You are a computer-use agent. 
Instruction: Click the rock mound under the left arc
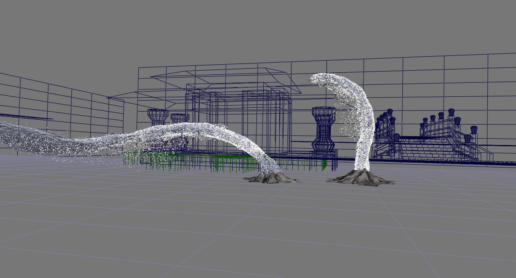pyautogui.click(x=271, y=177)
